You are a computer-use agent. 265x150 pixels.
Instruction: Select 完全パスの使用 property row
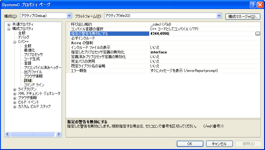(x=110, y=61)
